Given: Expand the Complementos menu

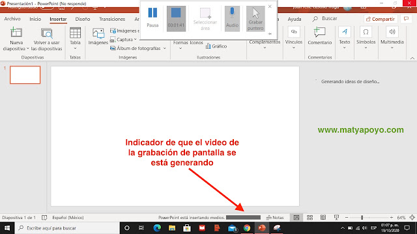Looking at the screenshot, I should pyautogui.click(x=265, y=44).
